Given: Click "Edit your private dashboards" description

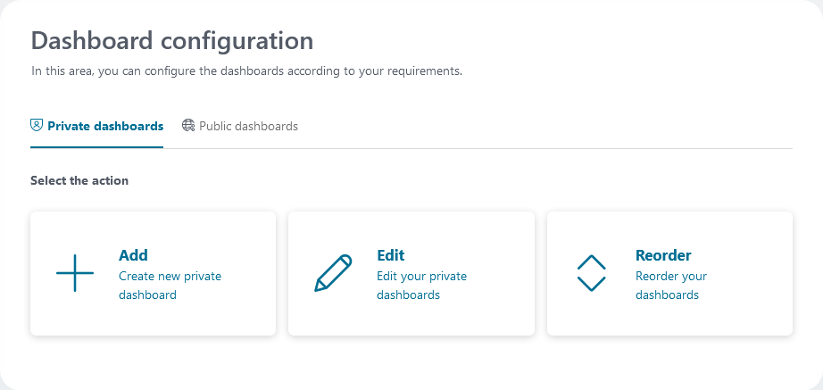Looking at the screenshot, I should click(421, 286).
